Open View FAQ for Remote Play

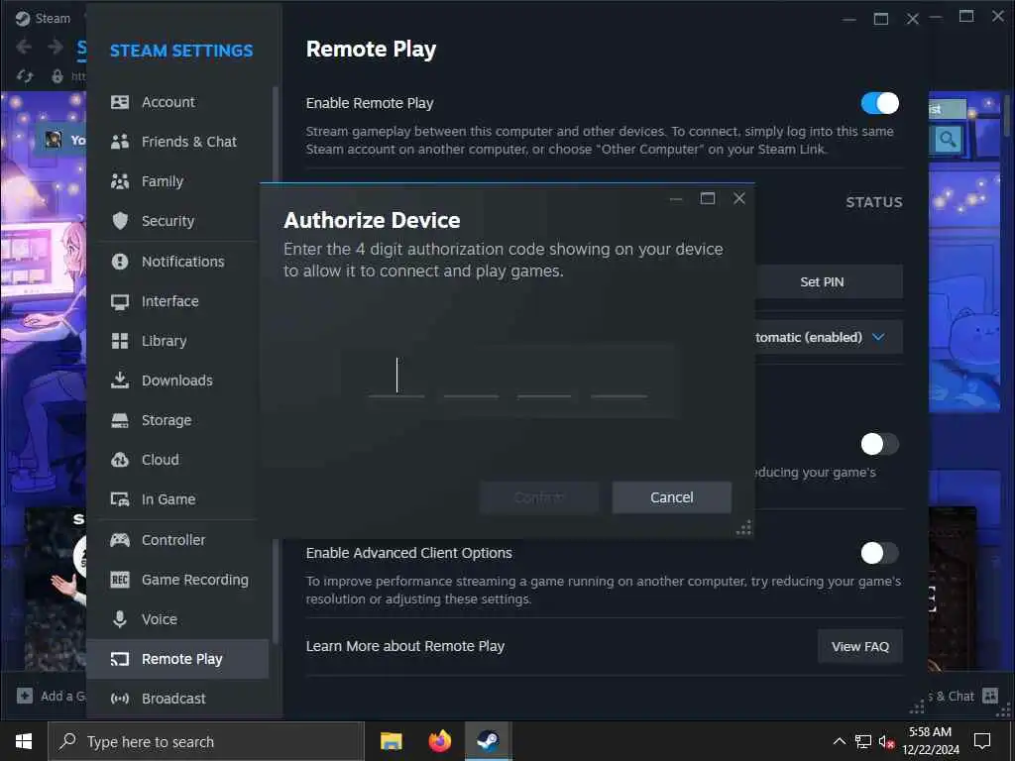click(x=860, y=646)
